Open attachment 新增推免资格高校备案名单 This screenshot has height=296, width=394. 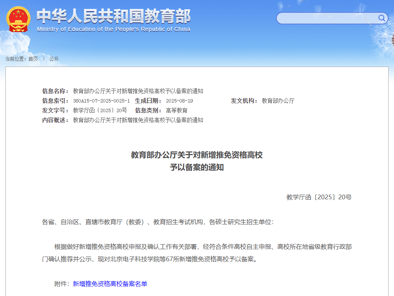[x=110, y=284]
